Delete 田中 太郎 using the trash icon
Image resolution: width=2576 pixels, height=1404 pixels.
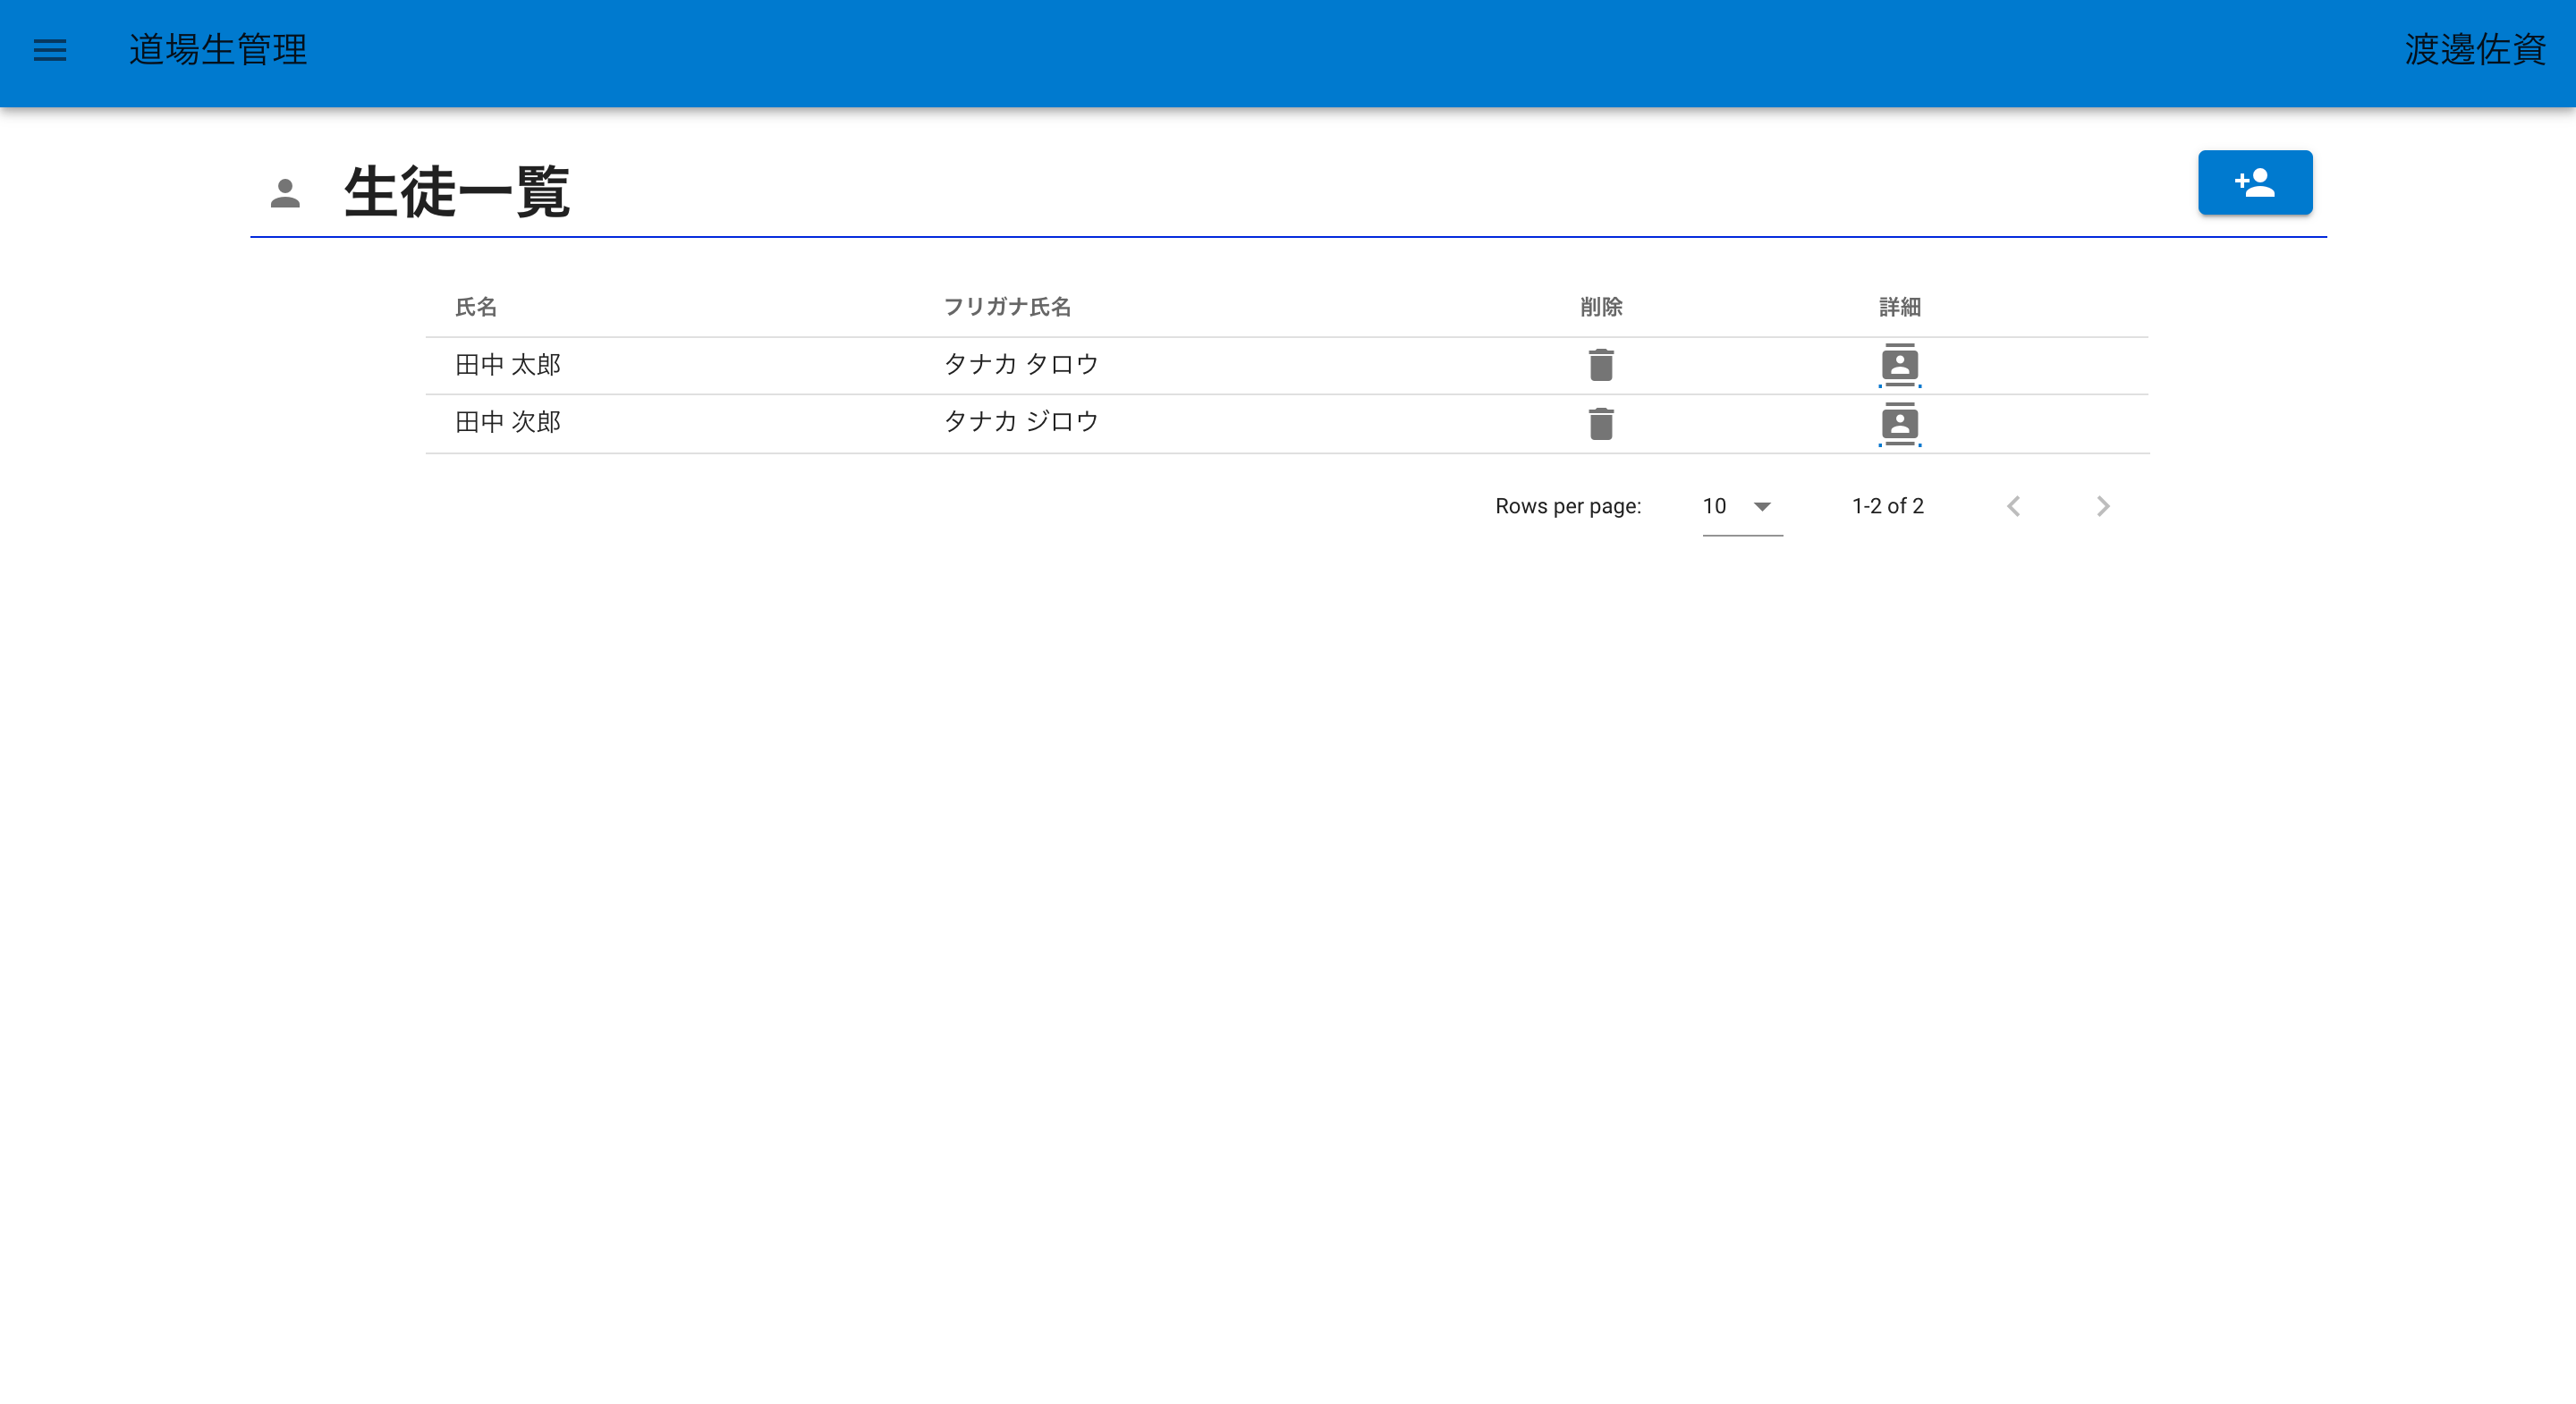tap(1601, 364)
